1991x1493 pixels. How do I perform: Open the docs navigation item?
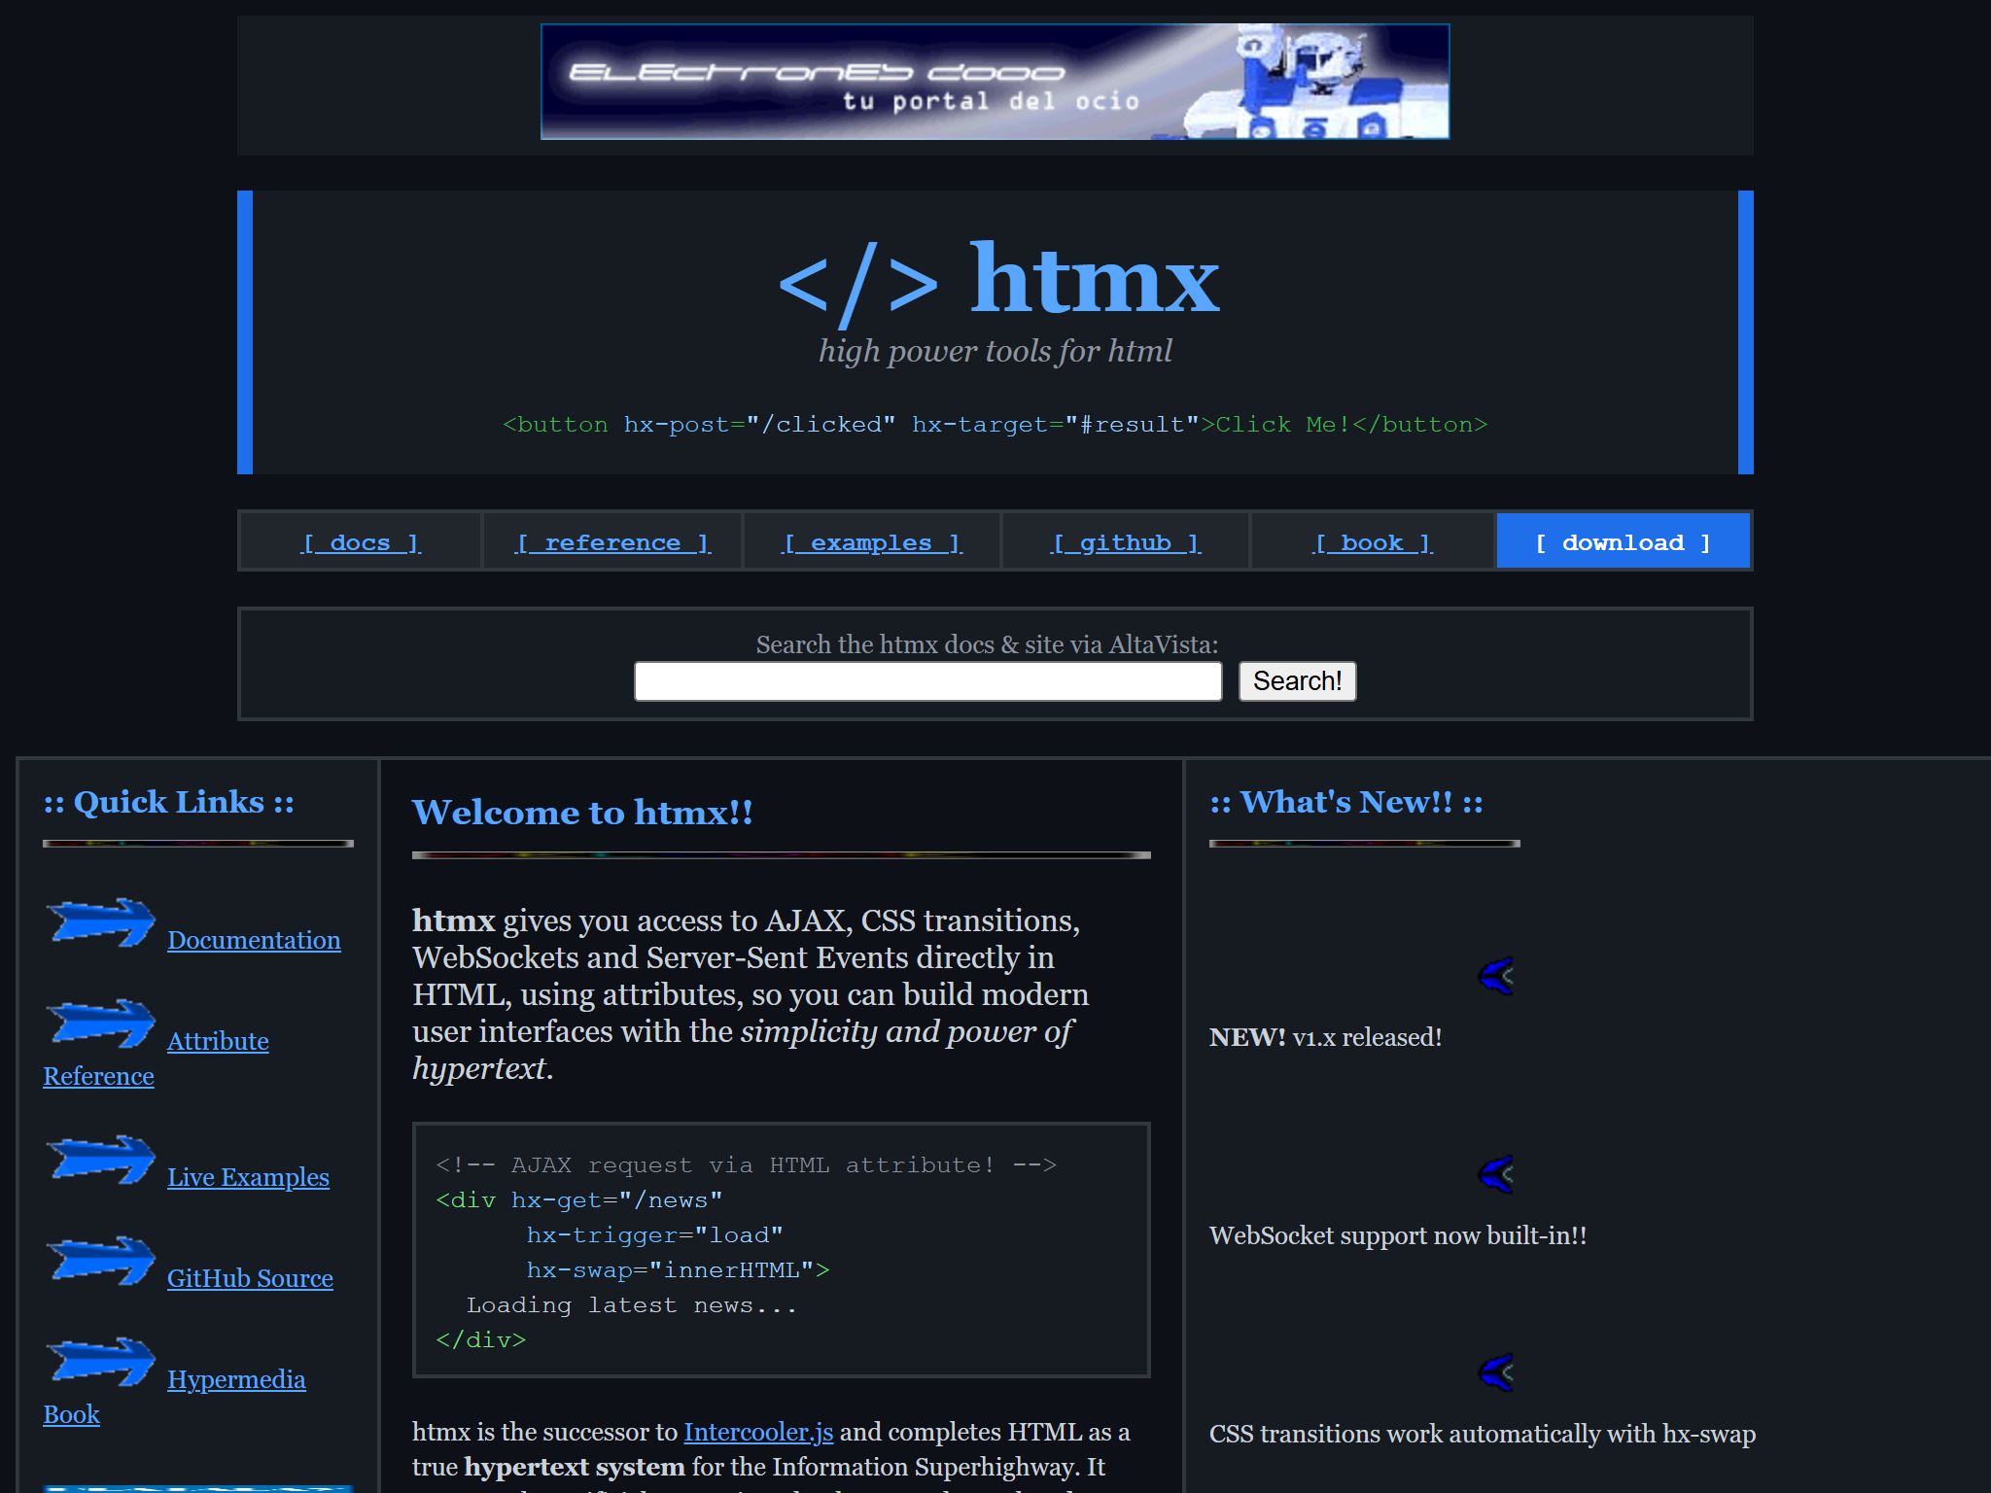[360, 541]
